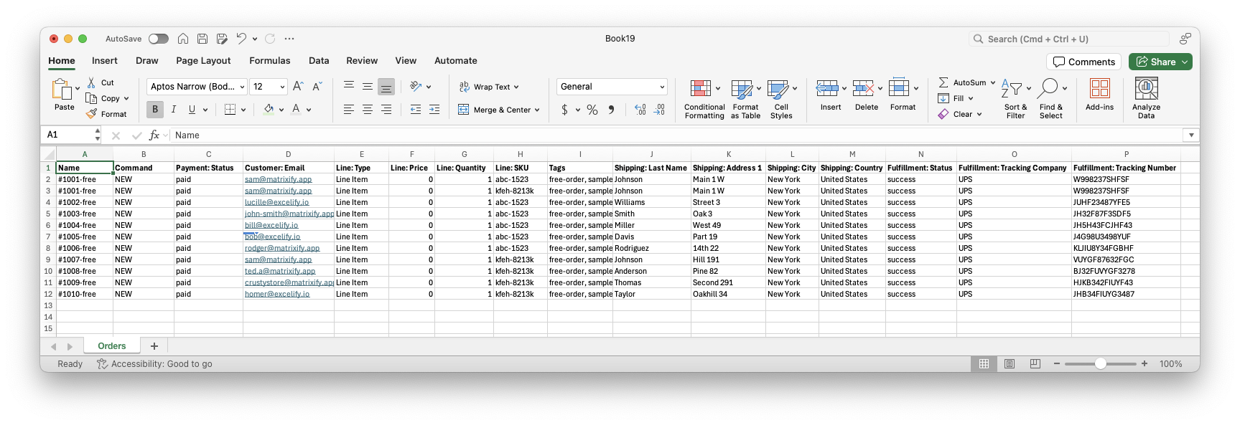Select the Orders sheet tab

112,346
